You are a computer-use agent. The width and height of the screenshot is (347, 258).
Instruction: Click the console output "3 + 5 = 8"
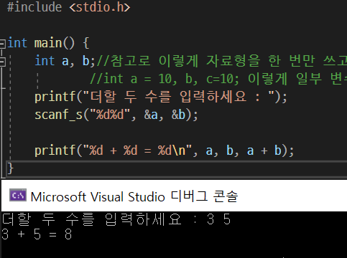point(37,234)
